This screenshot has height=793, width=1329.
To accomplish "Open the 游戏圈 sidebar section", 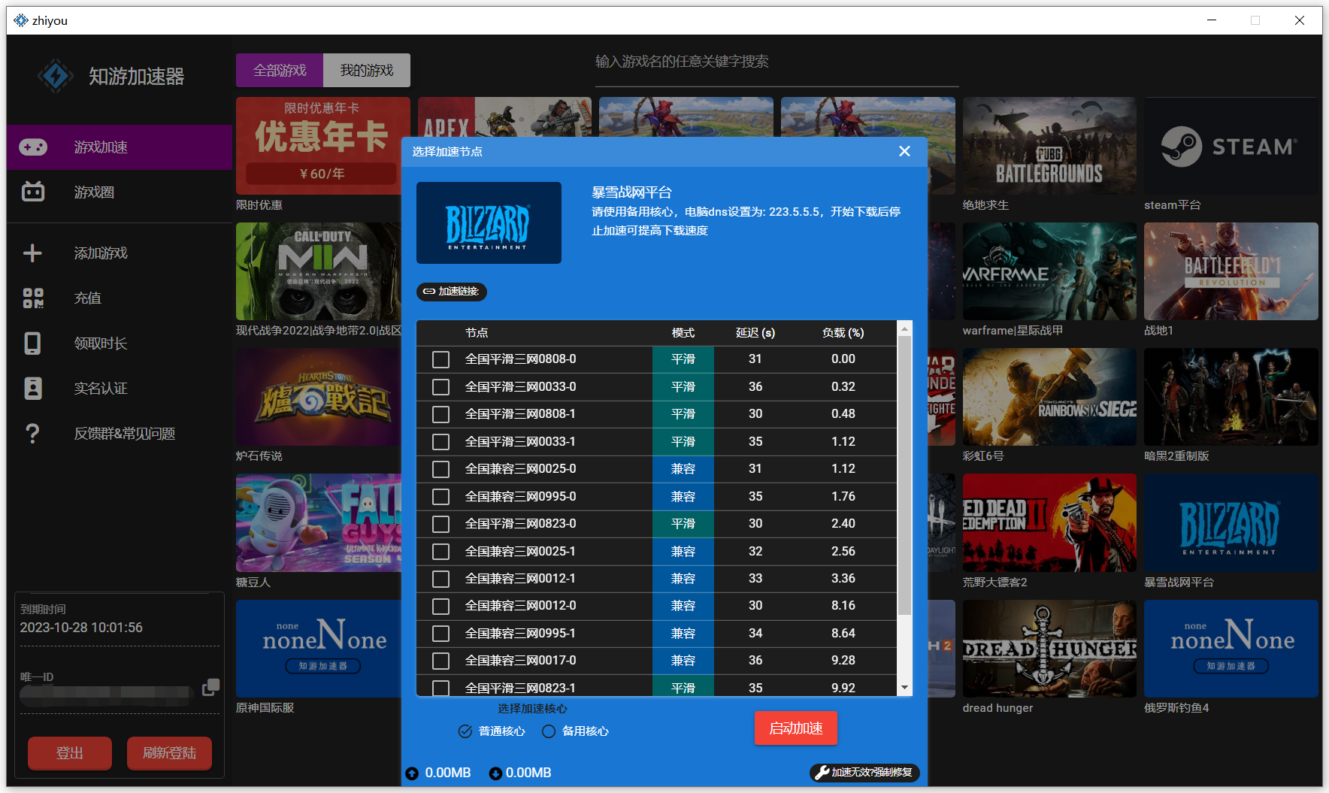I will 120,192.
